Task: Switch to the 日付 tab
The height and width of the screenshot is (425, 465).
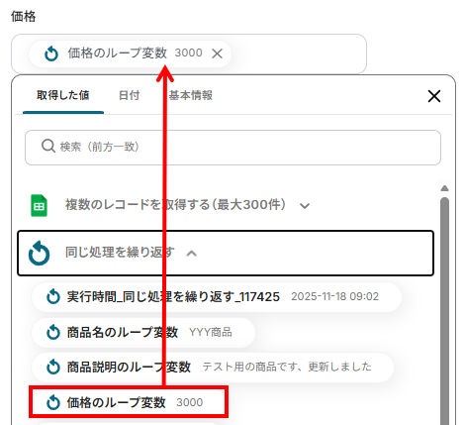Action: pos(129,95)
